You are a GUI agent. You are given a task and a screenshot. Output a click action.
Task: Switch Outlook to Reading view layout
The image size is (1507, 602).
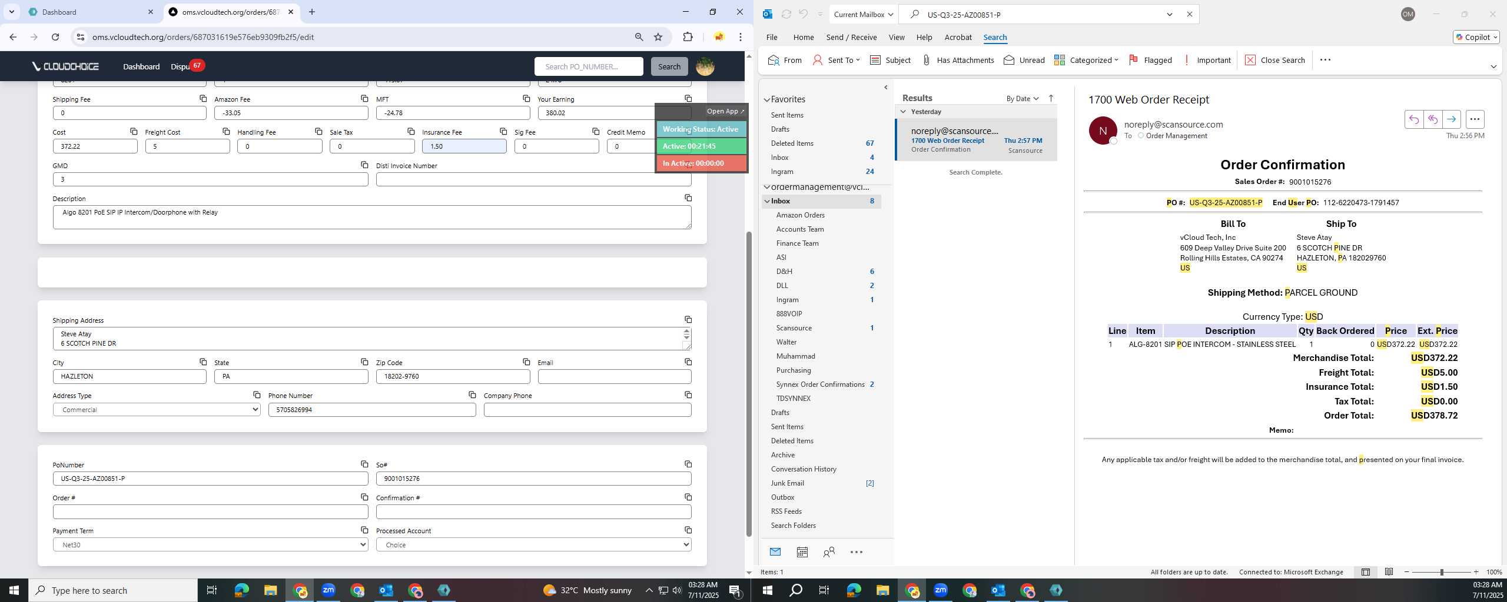(1389, 571)
